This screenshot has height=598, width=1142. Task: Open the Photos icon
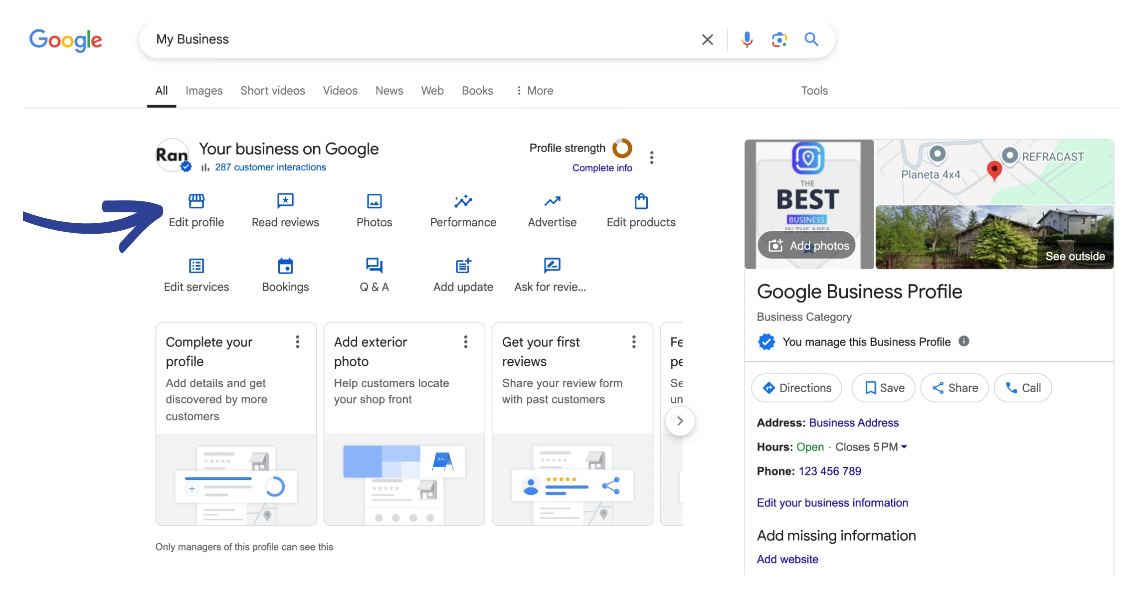coord(374,201)
